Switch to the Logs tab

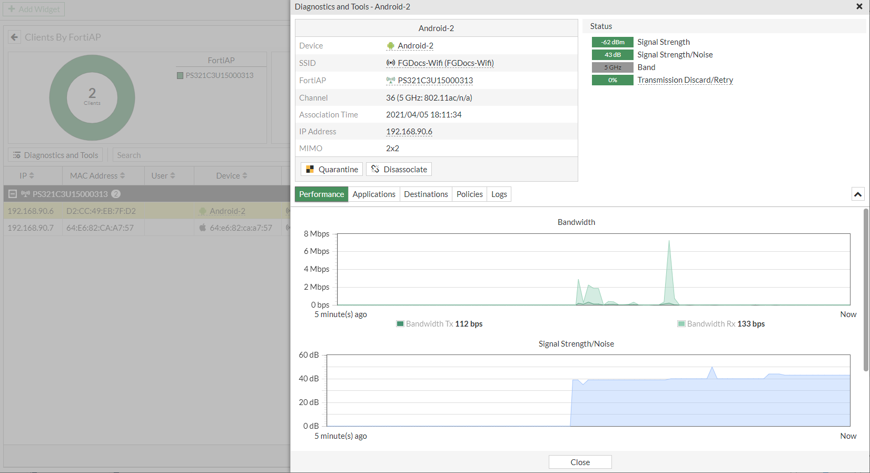(499, 194)
